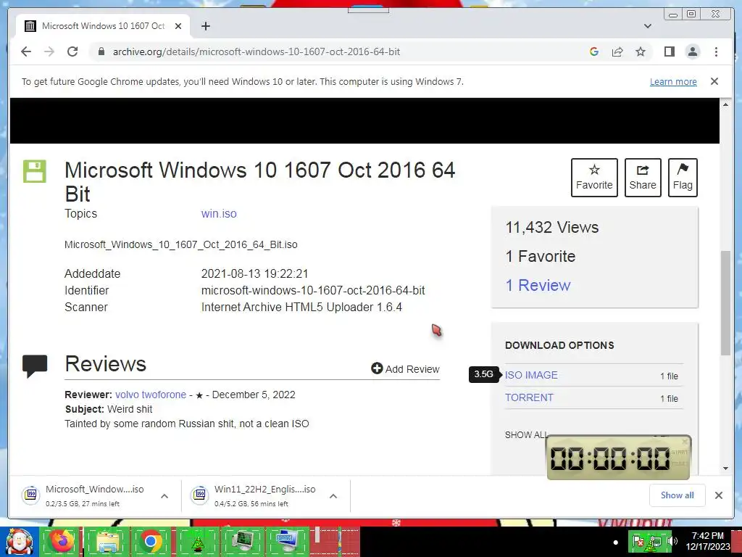The height and width of the screenshot is (557, 742).
Task: Click the volume speaker tray icon
Action: click(x=672, y=541)
